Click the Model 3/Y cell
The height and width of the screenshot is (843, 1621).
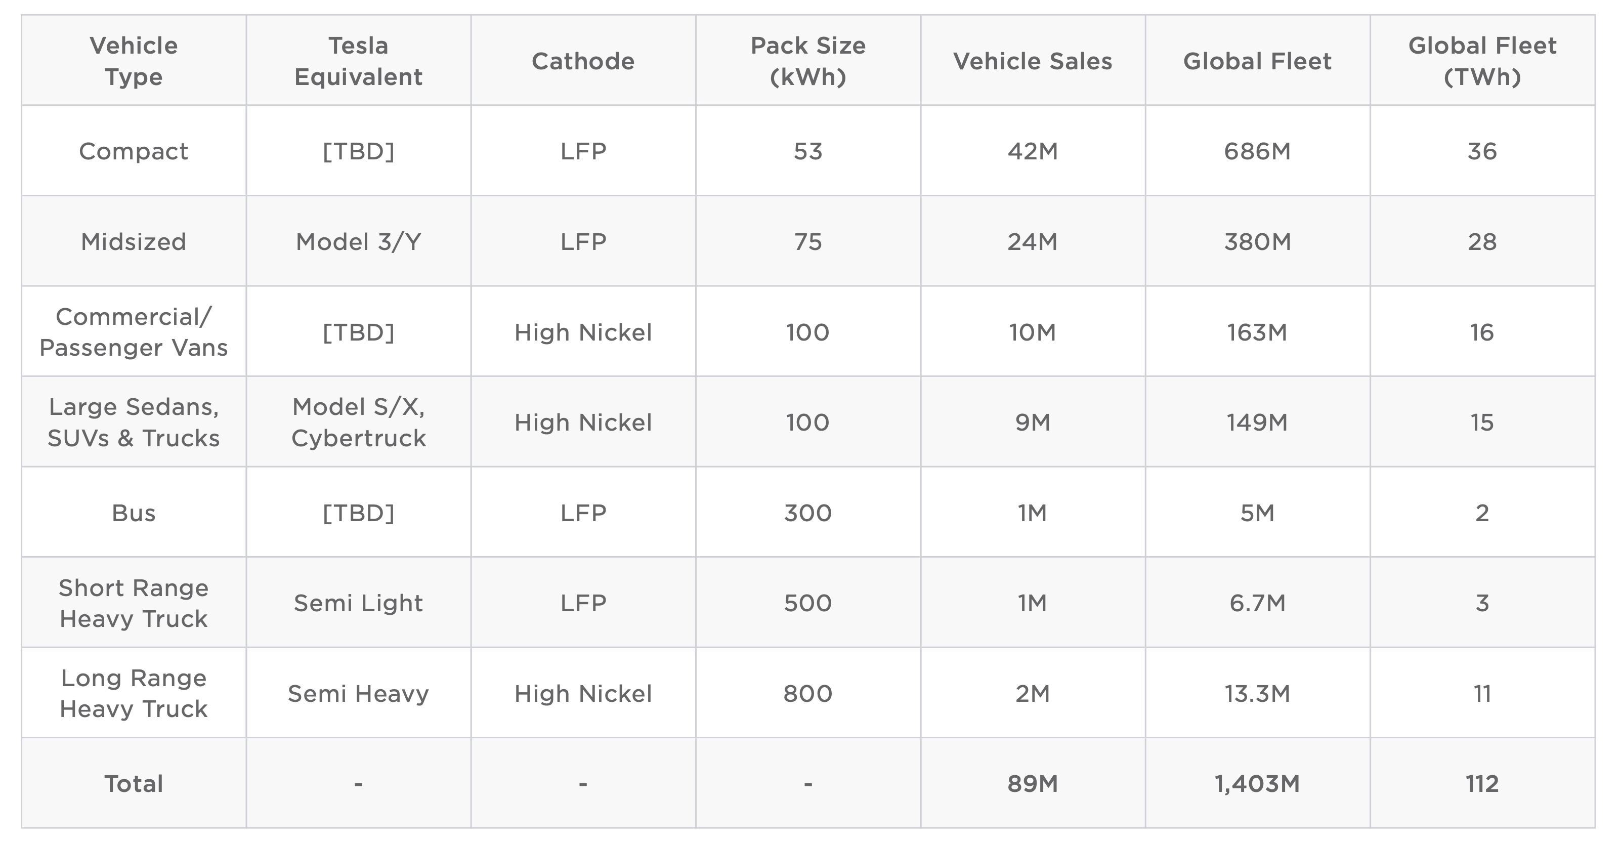pyautogui.click(x=358, y=242)
